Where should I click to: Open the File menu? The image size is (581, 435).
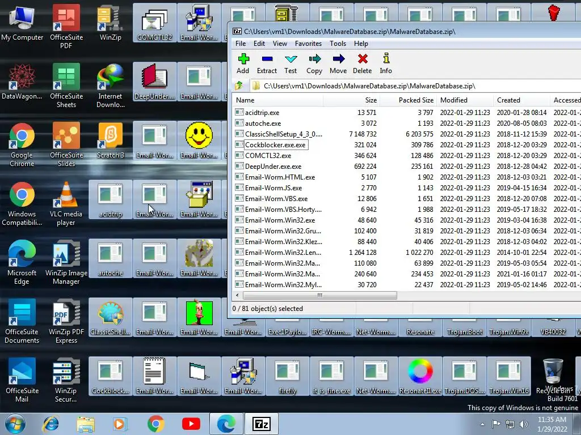point(241,44)
